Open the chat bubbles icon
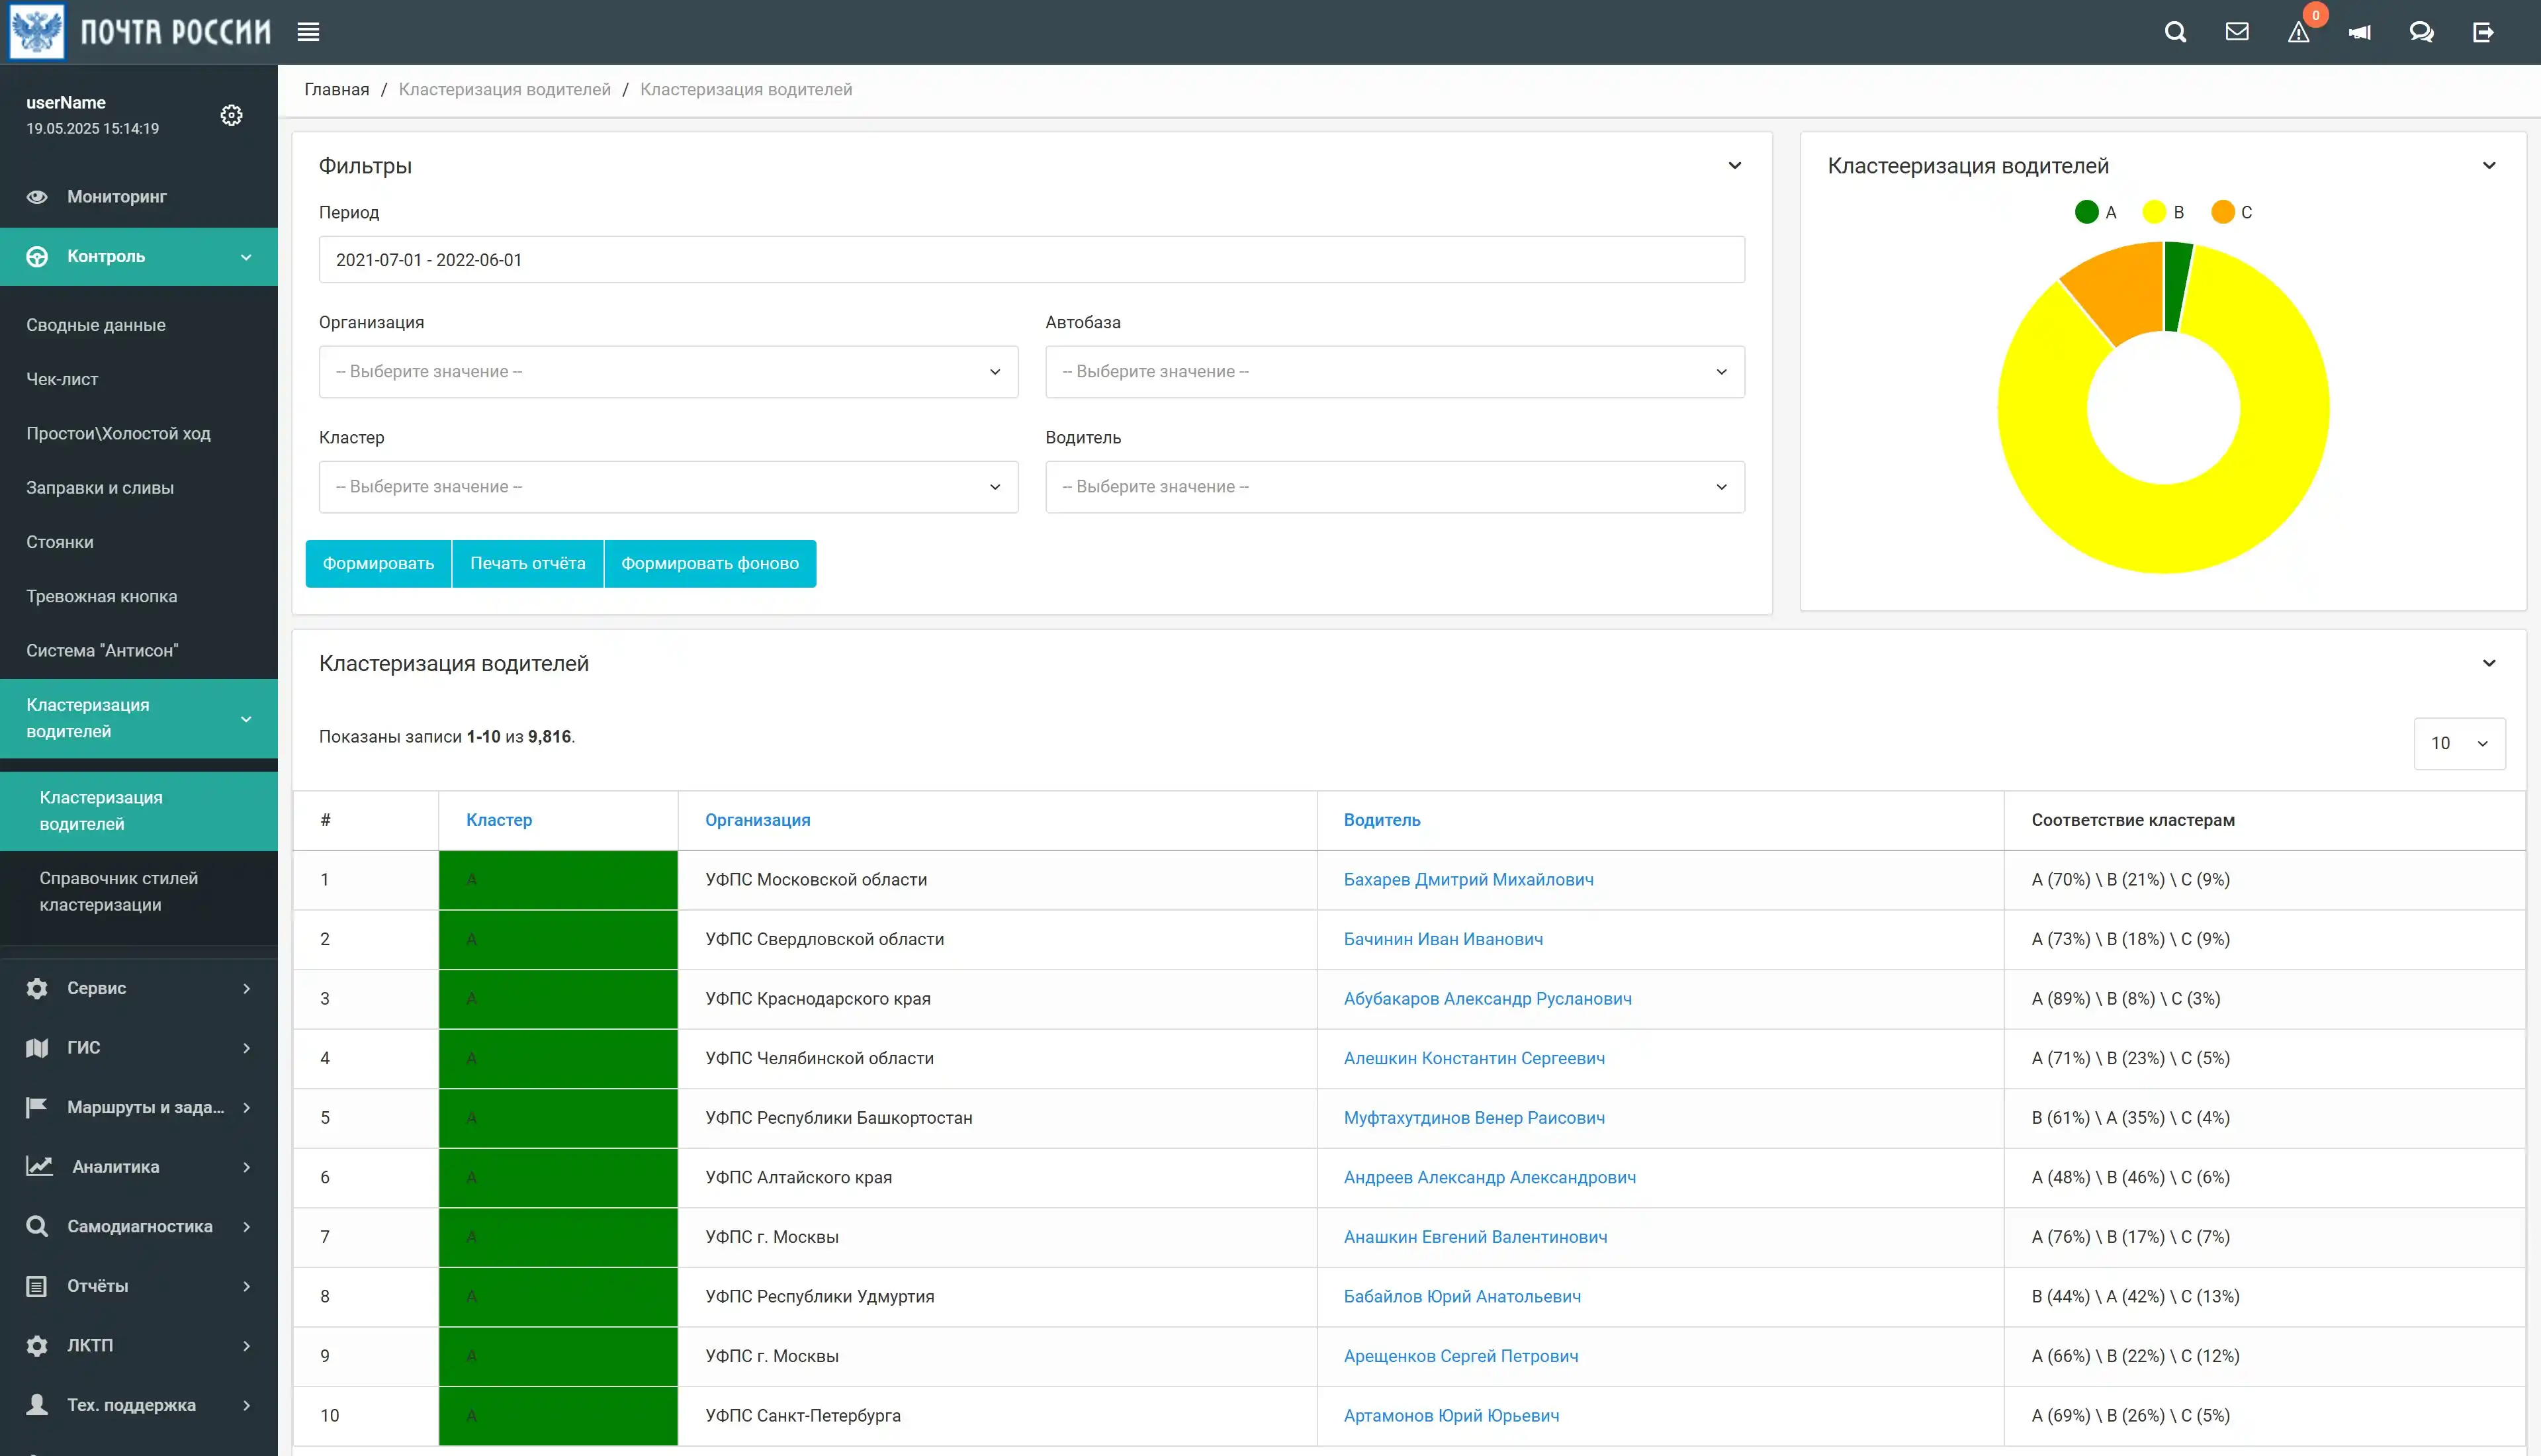This screenshot has width=2541, height=1456. click(x=2421, y=32)
